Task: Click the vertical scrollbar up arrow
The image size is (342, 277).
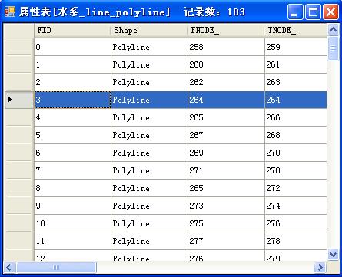Action: [x=333, y=30]
